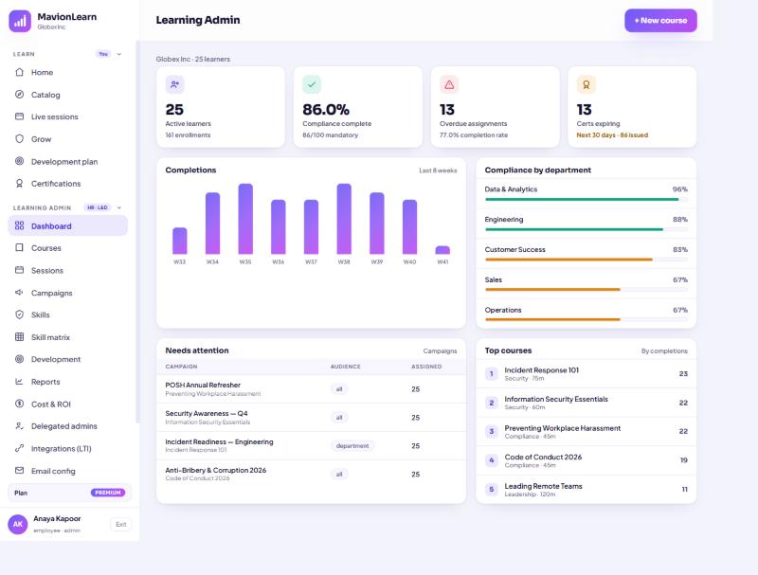Select Anti-Bribery & Corruption 2026 campaign
758x575 pixels.
311,474
